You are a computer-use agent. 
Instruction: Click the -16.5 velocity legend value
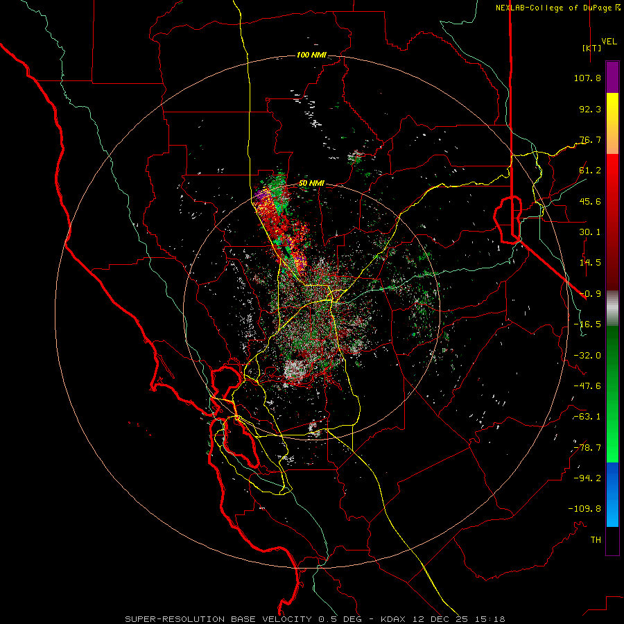[x=587, y=324]
